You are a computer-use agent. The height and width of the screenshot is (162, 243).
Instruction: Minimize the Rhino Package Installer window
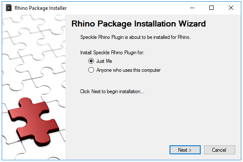[x=192, y=8]
